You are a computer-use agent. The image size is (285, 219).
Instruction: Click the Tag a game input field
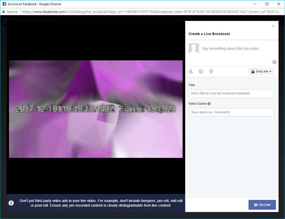click(x=231, y=112)
